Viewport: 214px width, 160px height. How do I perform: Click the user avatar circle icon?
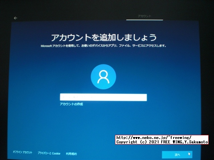click(x=103, y=77)
